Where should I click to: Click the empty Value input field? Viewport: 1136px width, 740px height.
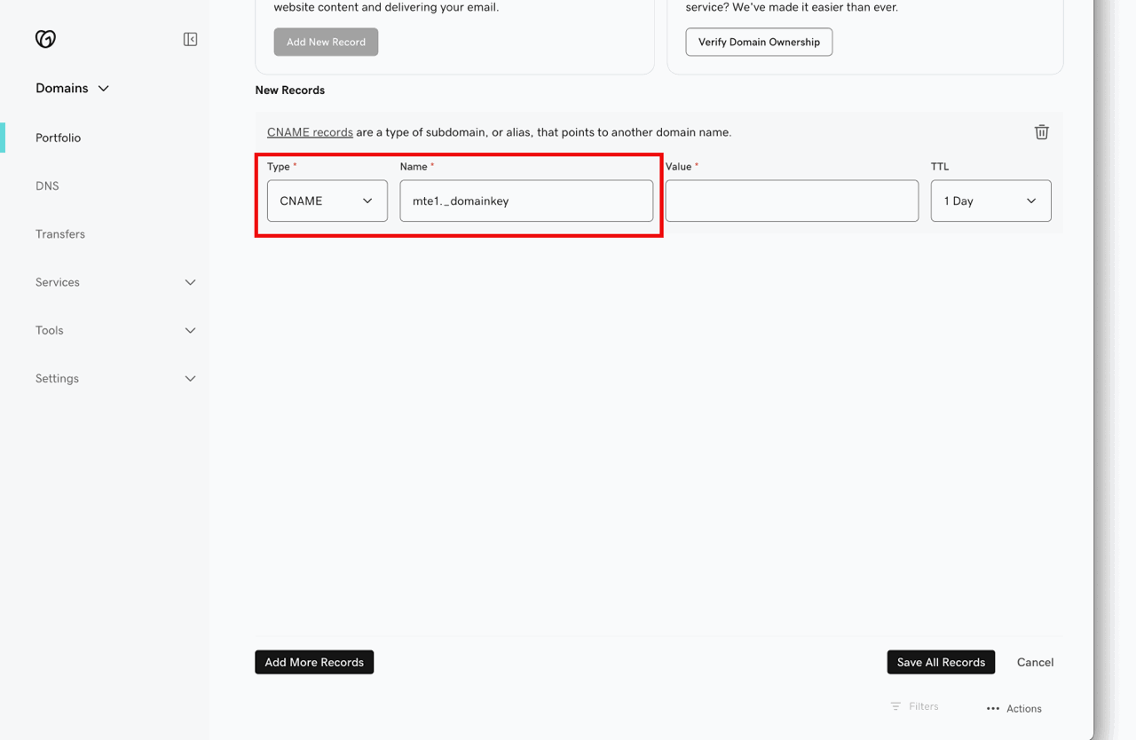click(791, 201)
